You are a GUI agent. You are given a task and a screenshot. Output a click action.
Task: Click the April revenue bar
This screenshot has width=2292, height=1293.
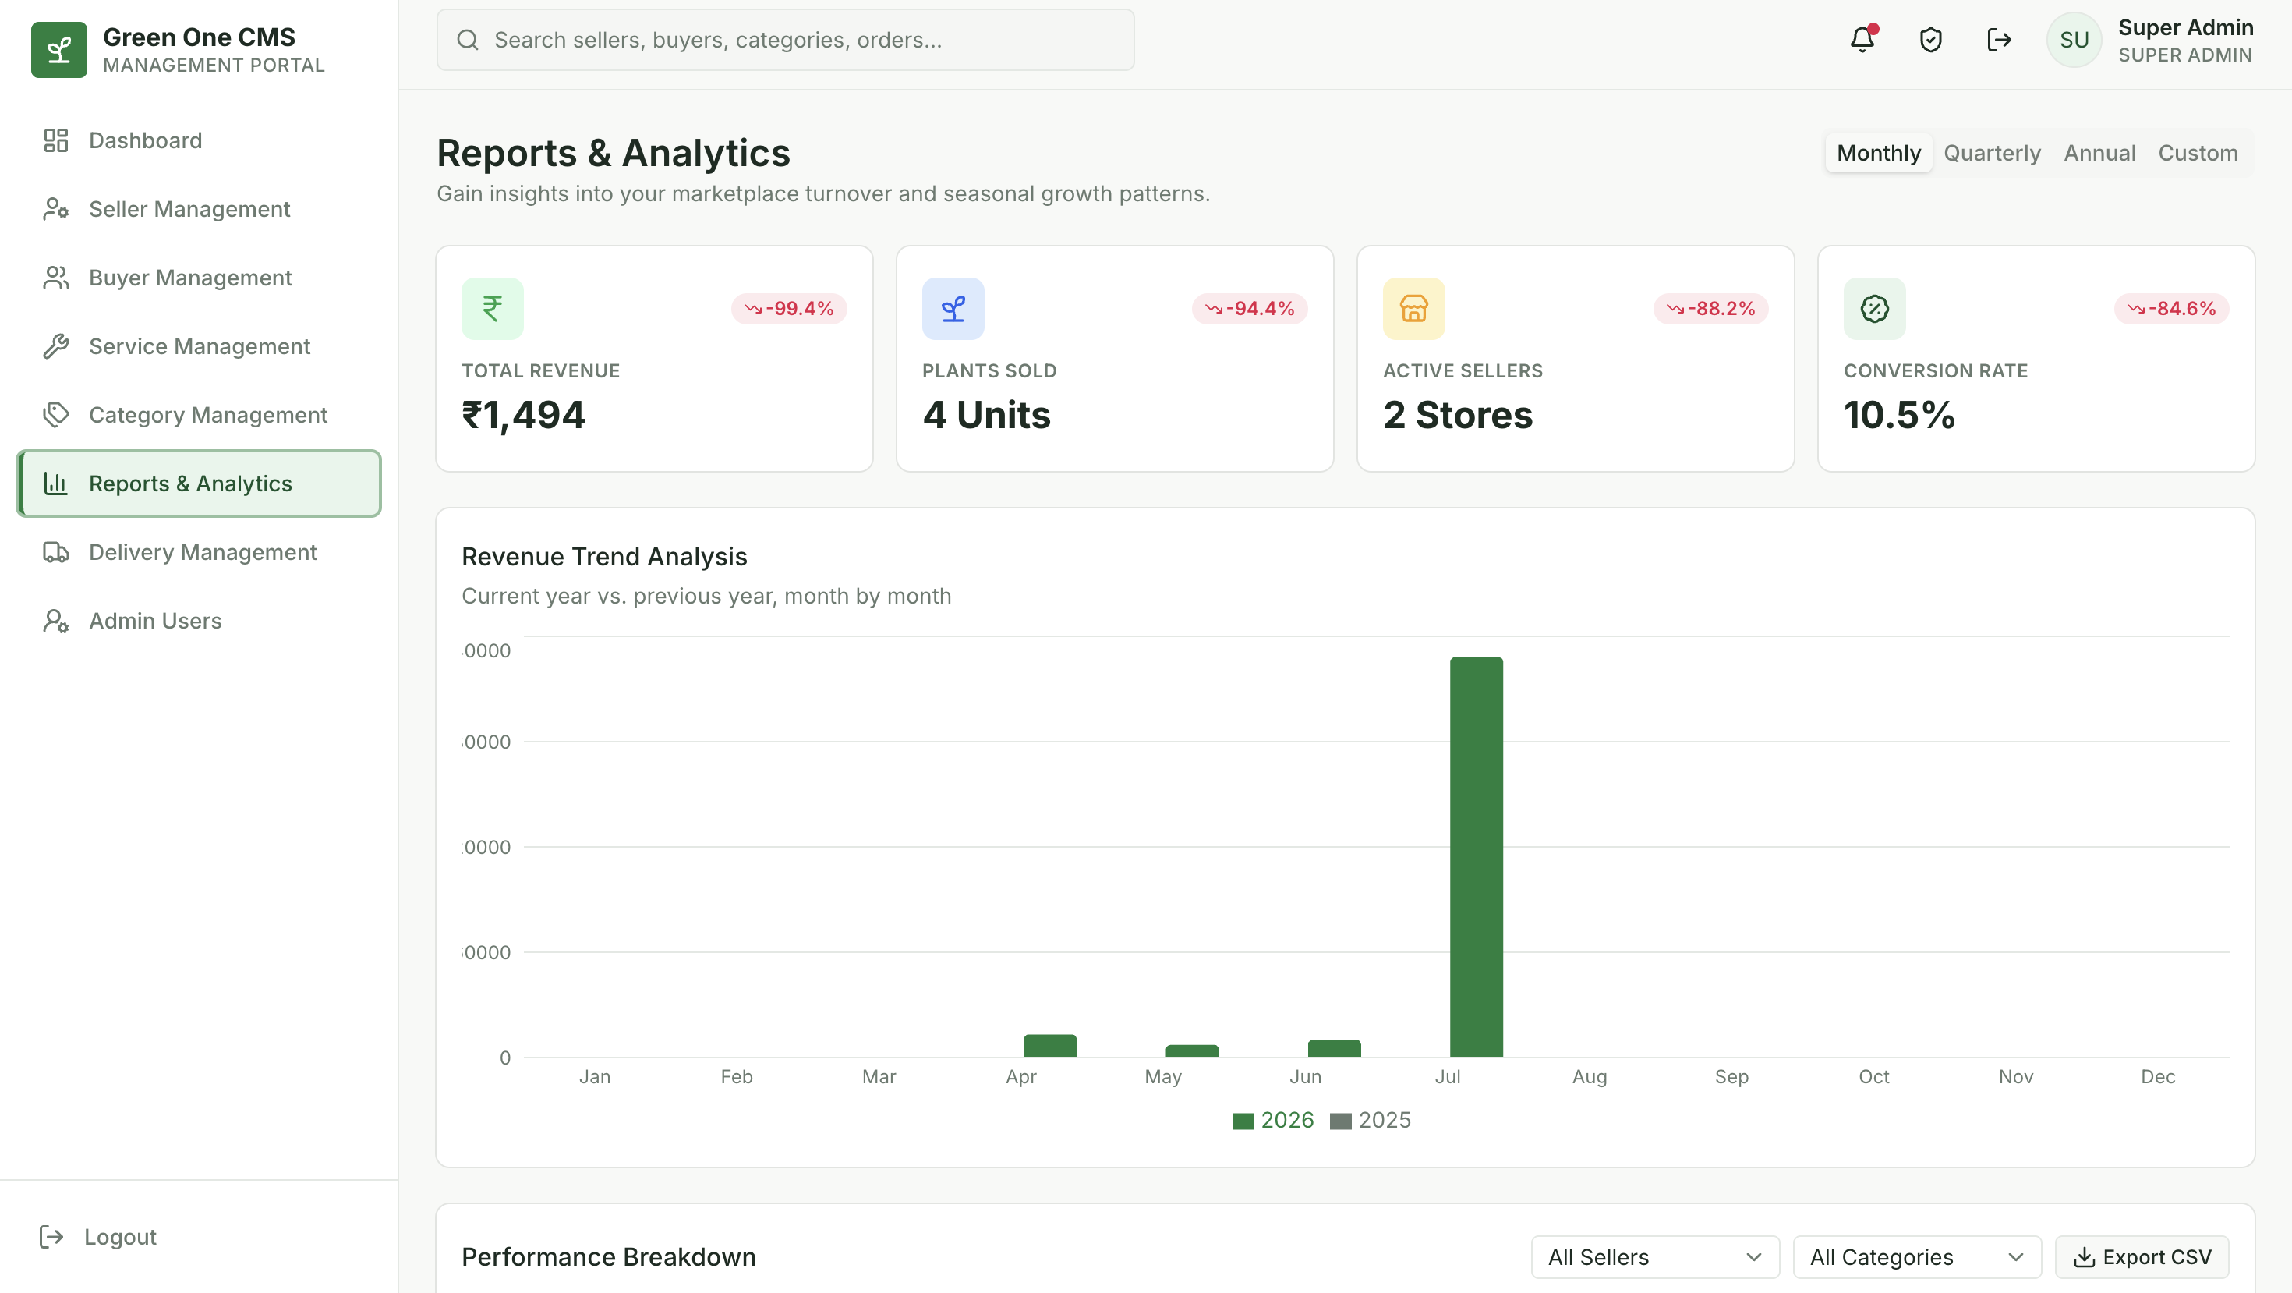(1050, 1046)
